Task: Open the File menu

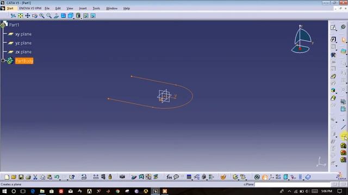Action: click(47, 9)
